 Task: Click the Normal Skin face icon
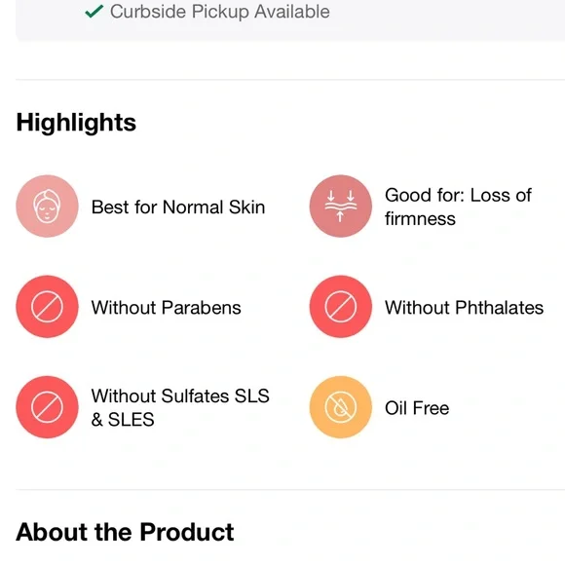coord(47,207)
